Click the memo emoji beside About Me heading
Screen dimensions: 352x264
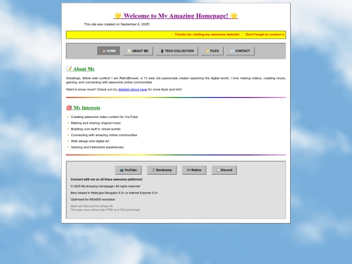[69, 69]
